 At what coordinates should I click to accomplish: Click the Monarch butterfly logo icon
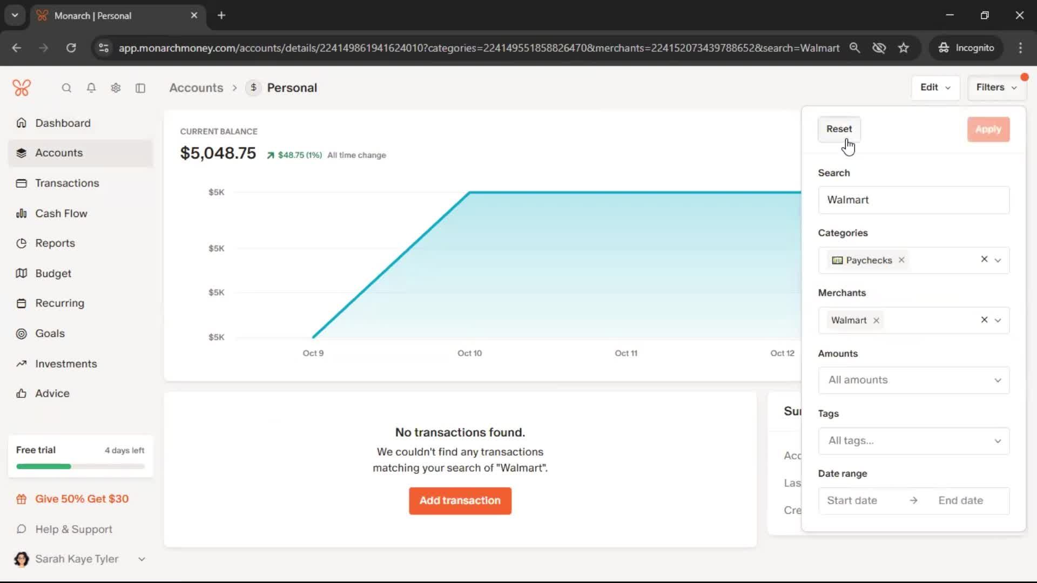[22, 87]
